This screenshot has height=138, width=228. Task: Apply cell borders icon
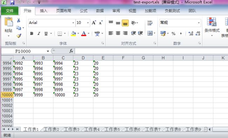(x=60, y=34)
